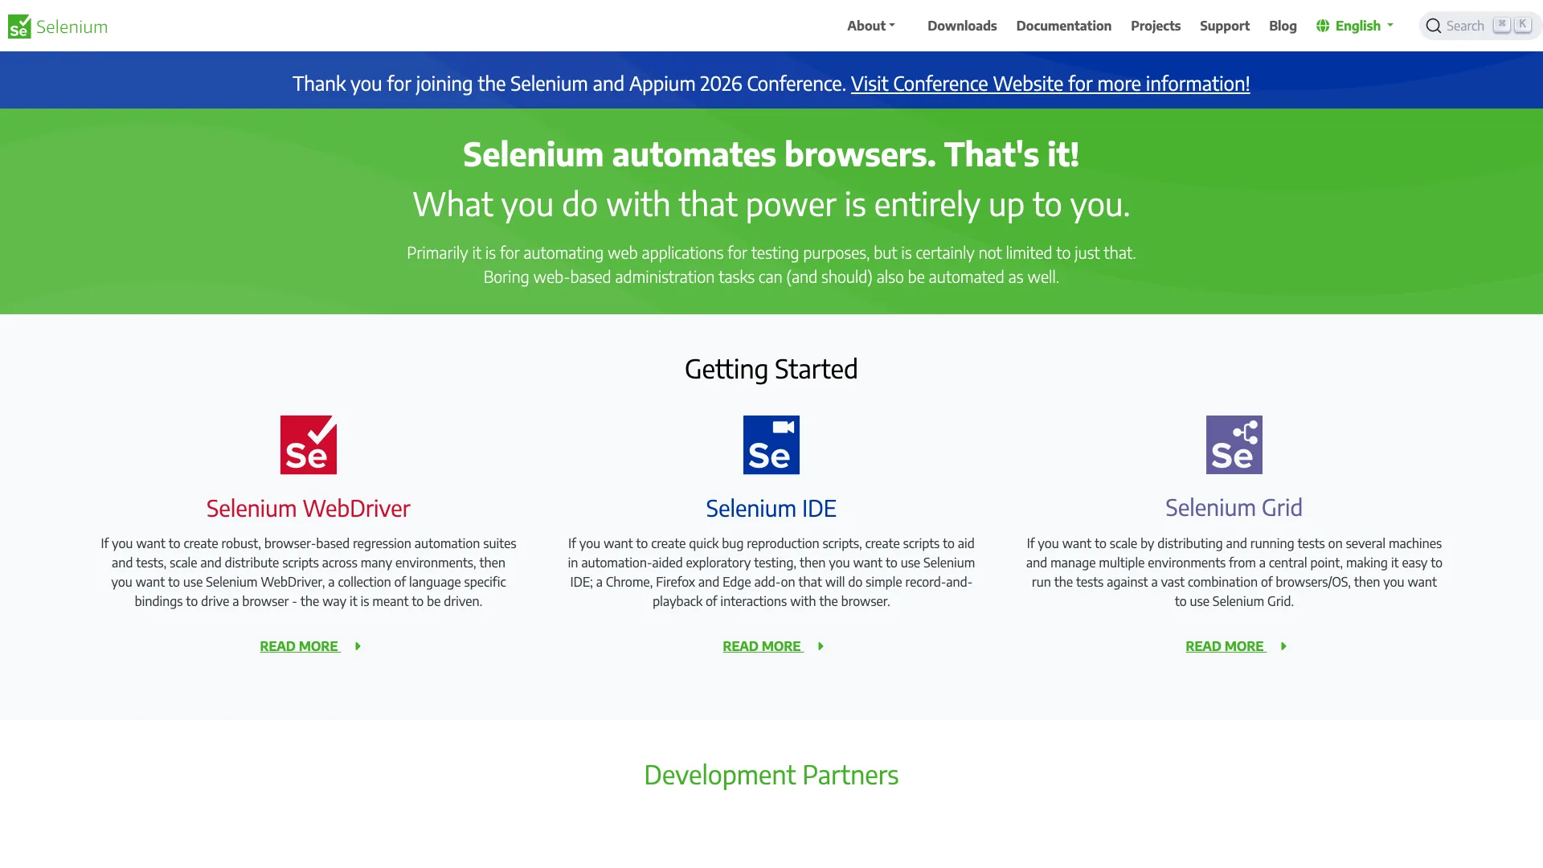This screenshot has width=1543, height=868.
Task: Click the Selenium IDE heading
Action: [x=771, y=508]
